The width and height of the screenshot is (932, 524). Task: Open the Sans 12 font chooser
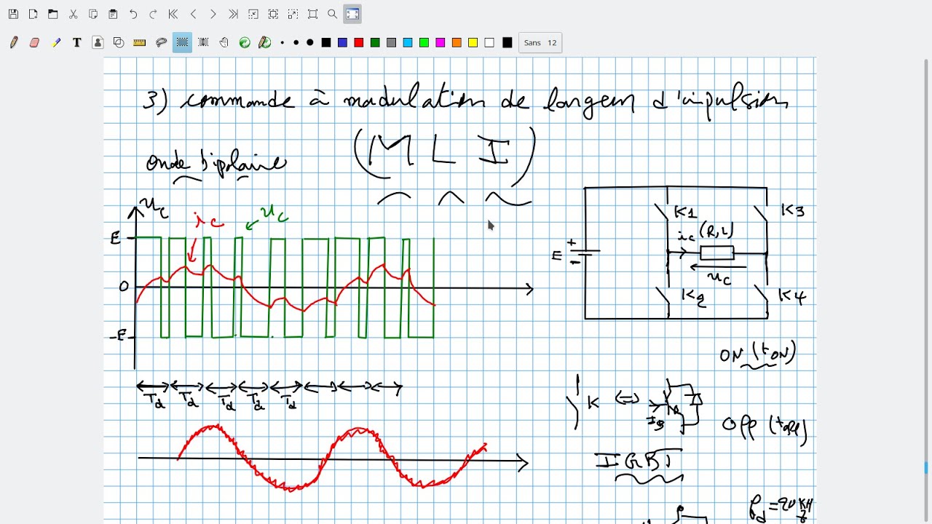pos(540,43)
